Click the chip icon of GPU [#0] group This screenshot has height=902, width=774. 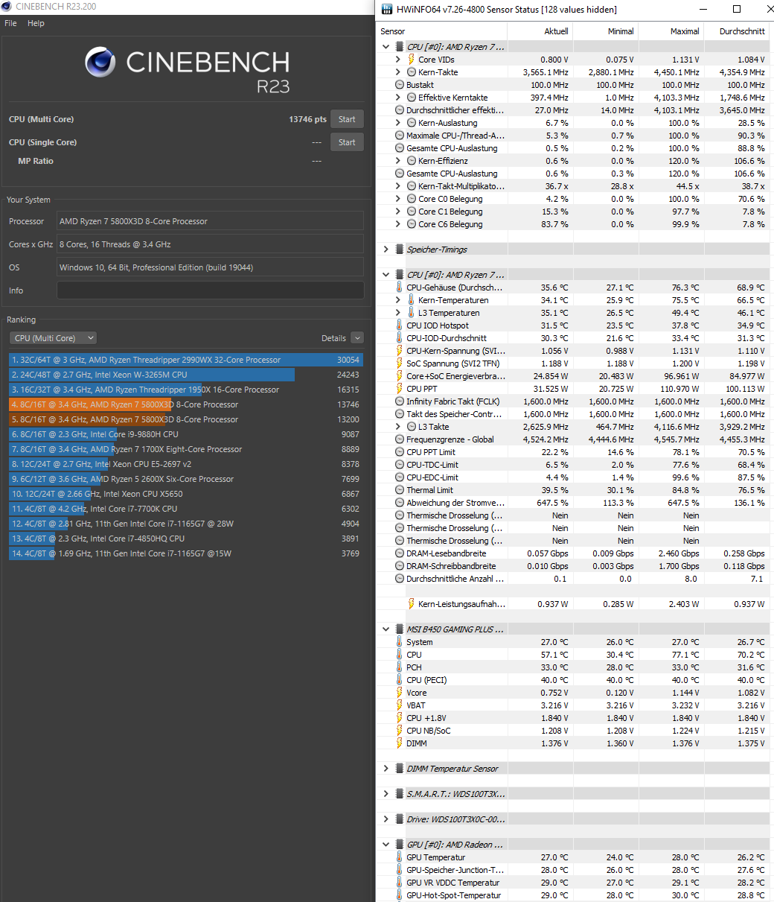(x=399, y=845)
